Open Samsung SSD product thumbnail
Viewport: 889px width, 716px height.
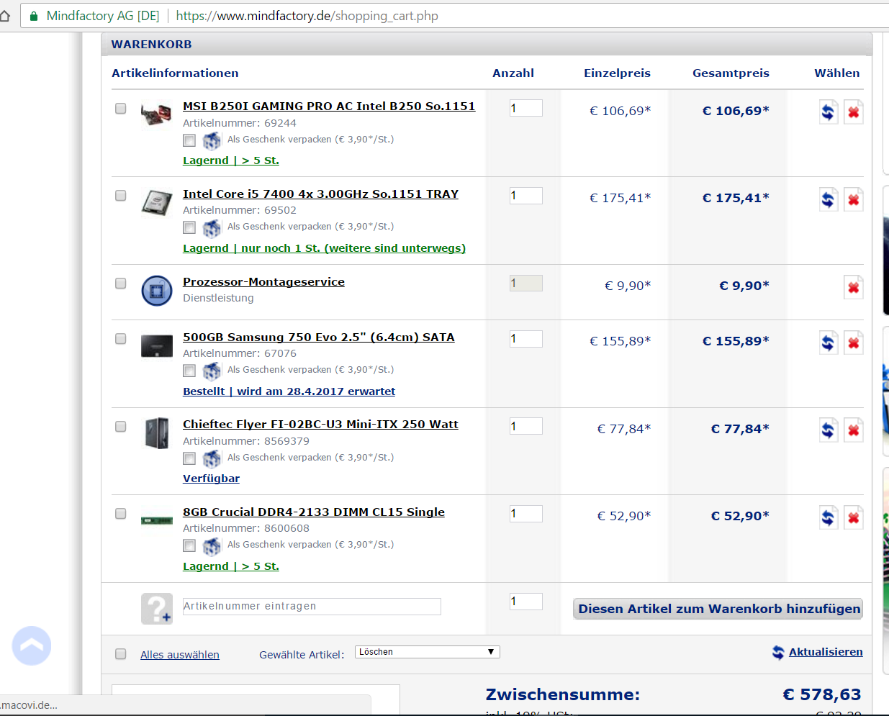pyautogui.click(x=156, y=346)
